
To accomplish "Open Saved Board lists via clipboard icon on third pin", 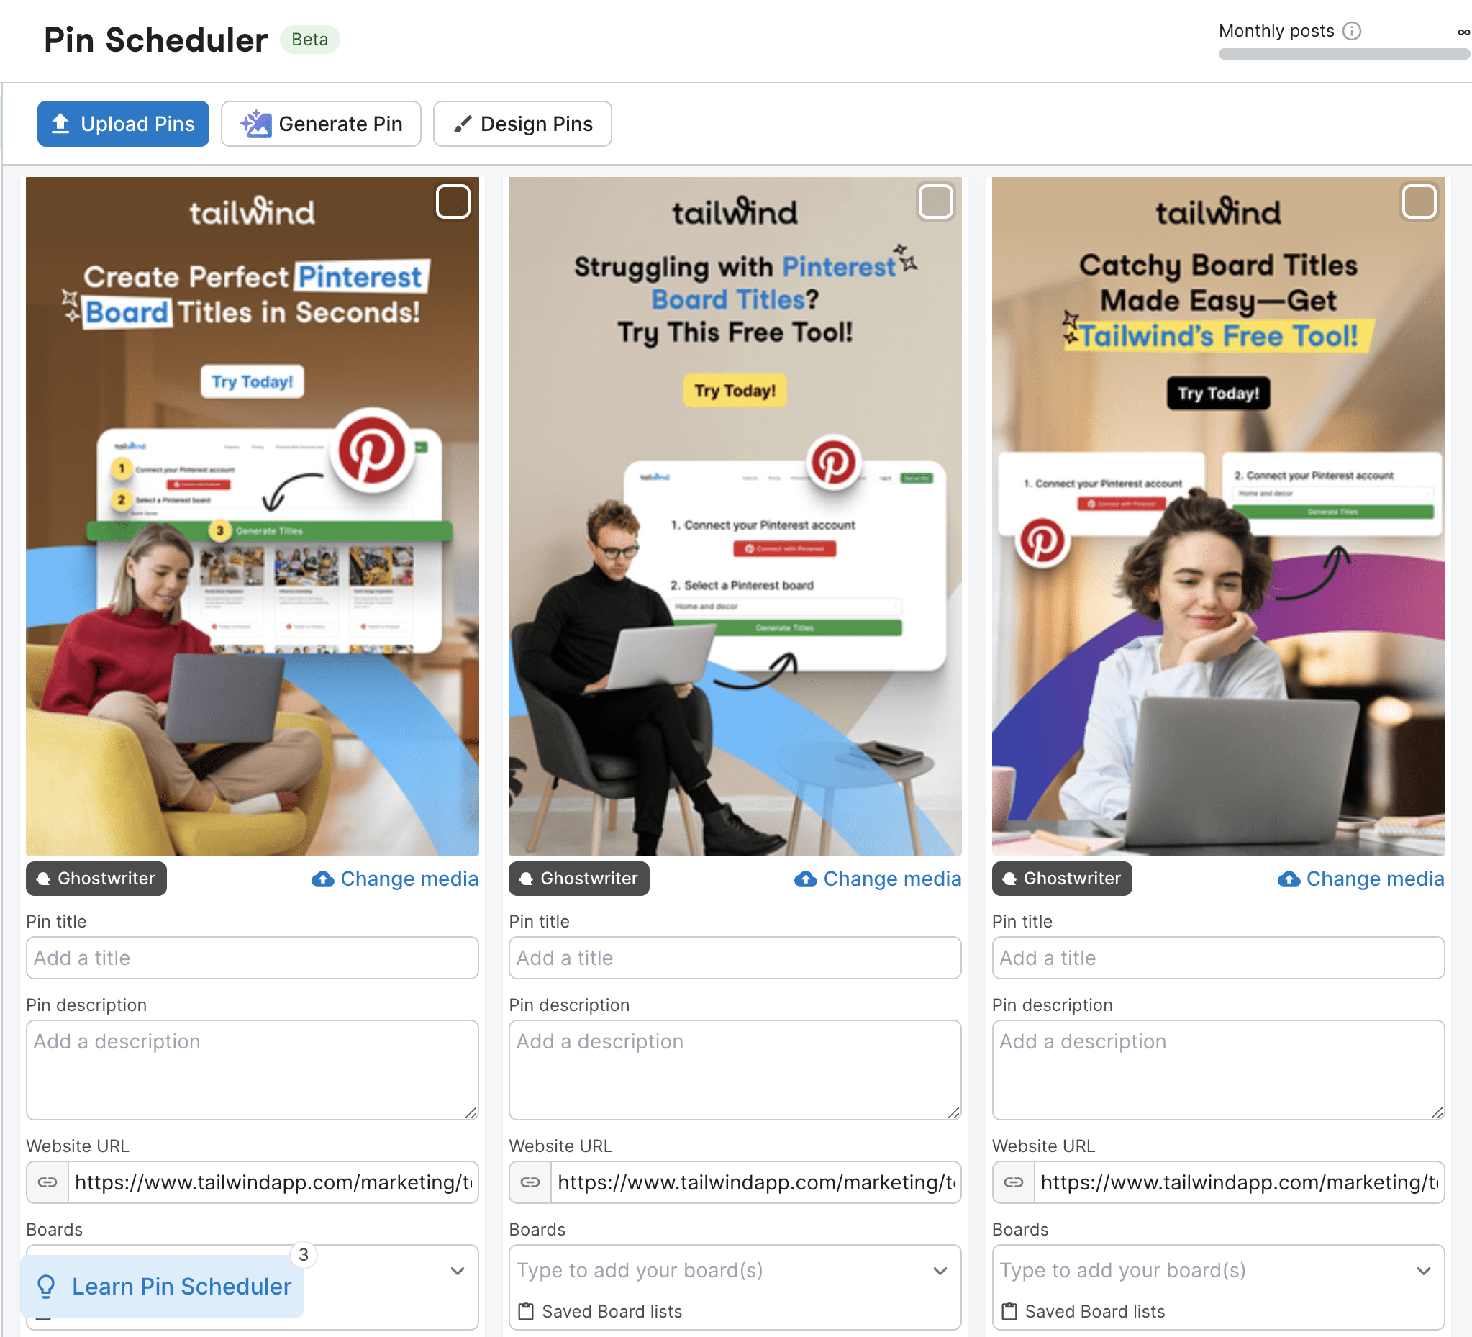I will coord(1010,1310).
